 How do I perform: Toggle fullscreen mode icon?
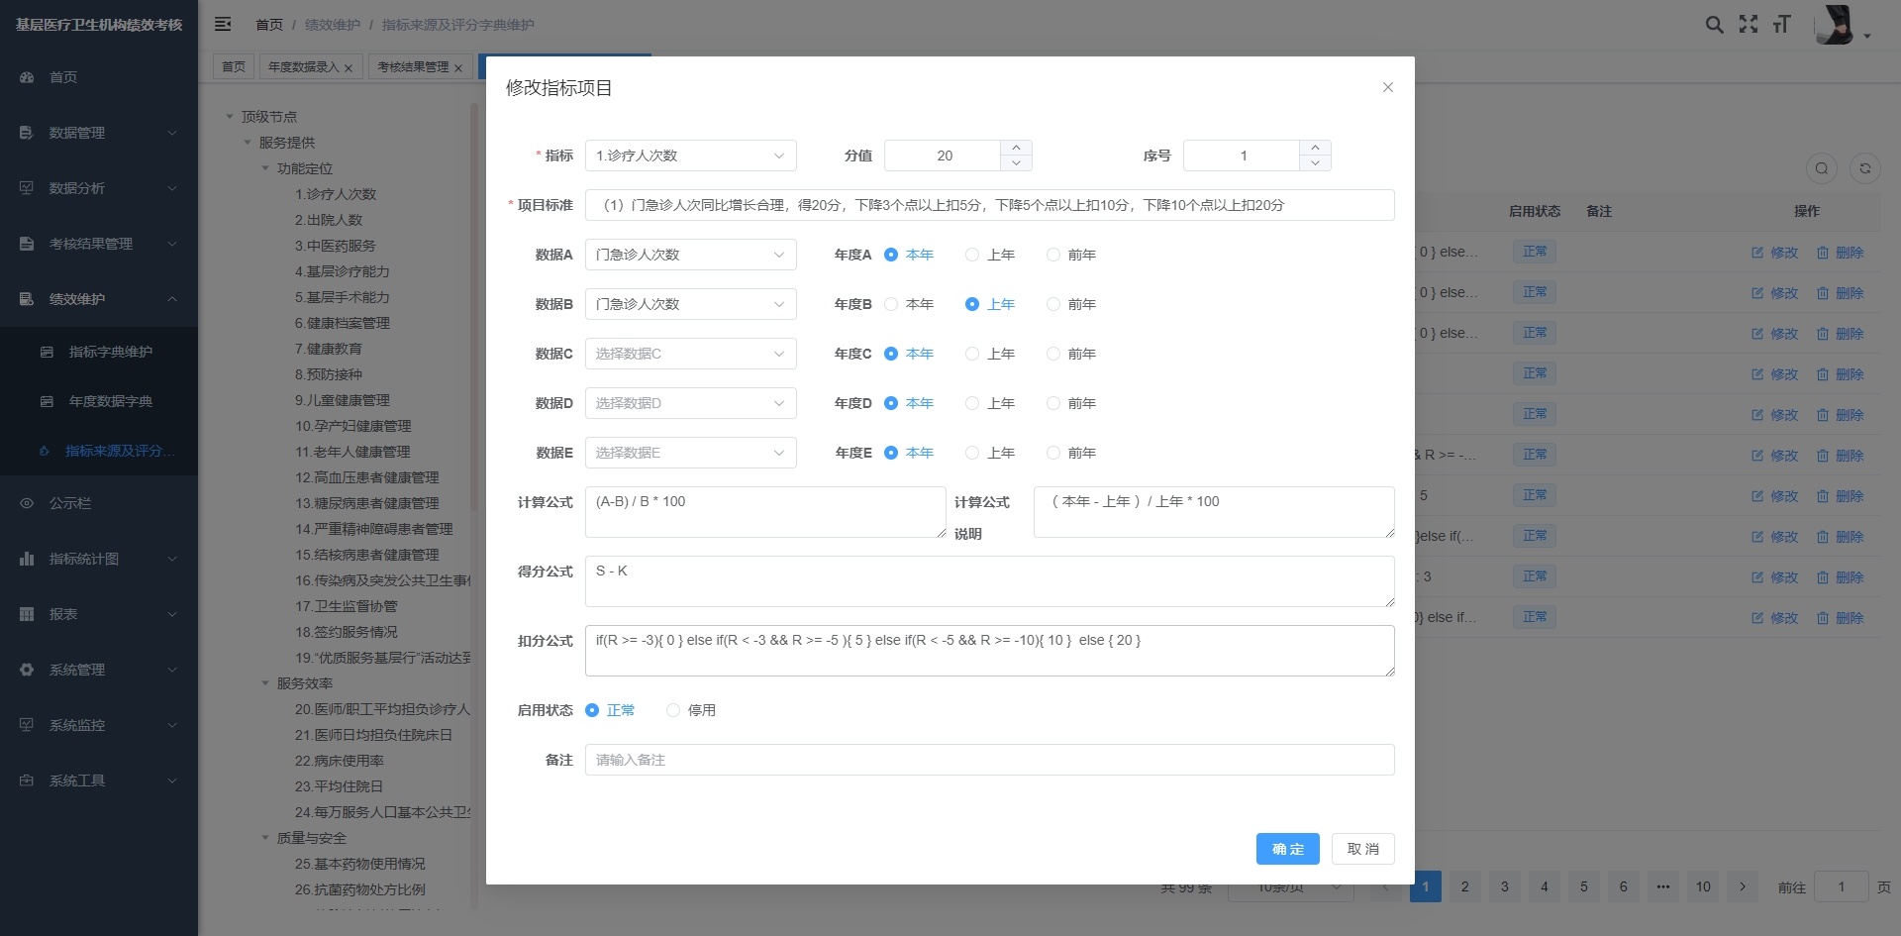1749,25
